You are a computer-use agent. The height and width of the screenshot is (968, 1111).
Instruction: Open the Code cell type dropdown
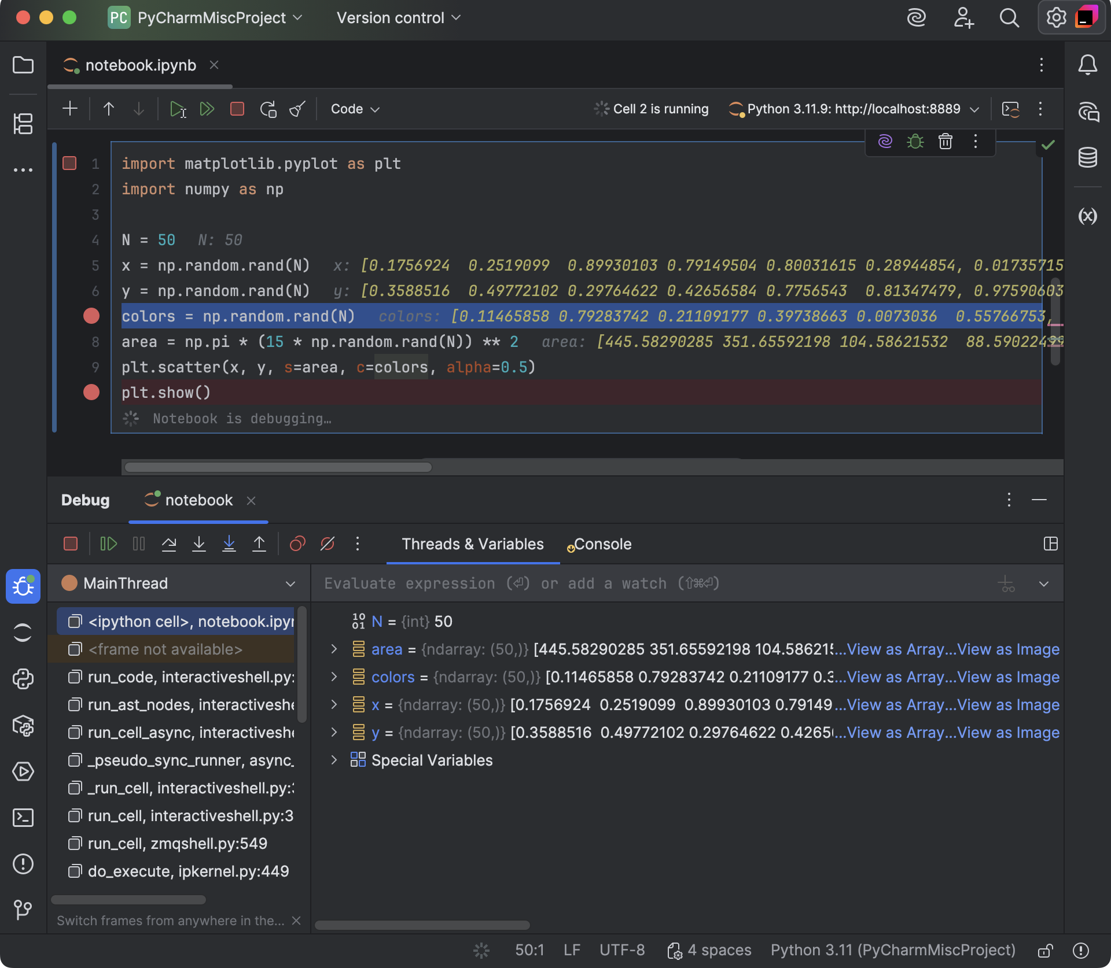pos(354,109)
